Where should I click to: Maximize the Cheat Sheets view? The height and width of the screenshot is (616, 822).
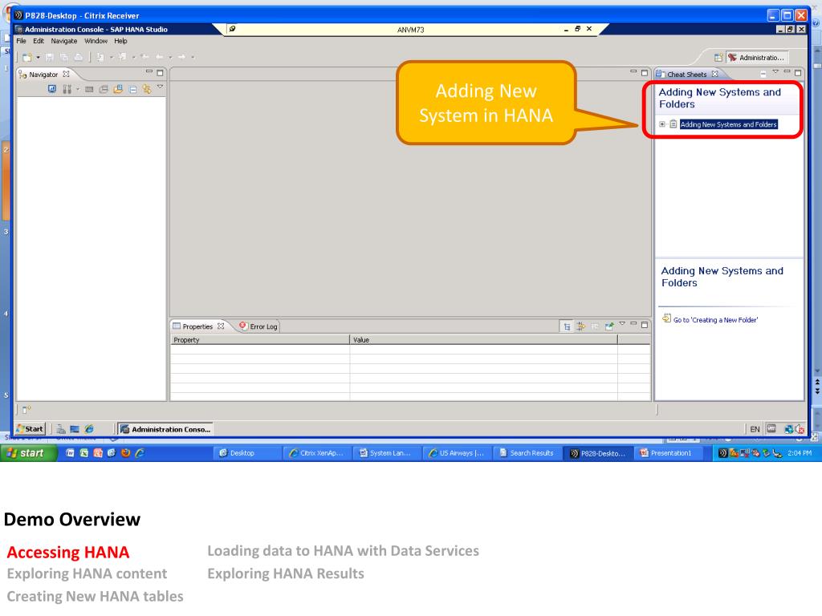(x=798, y=73)
